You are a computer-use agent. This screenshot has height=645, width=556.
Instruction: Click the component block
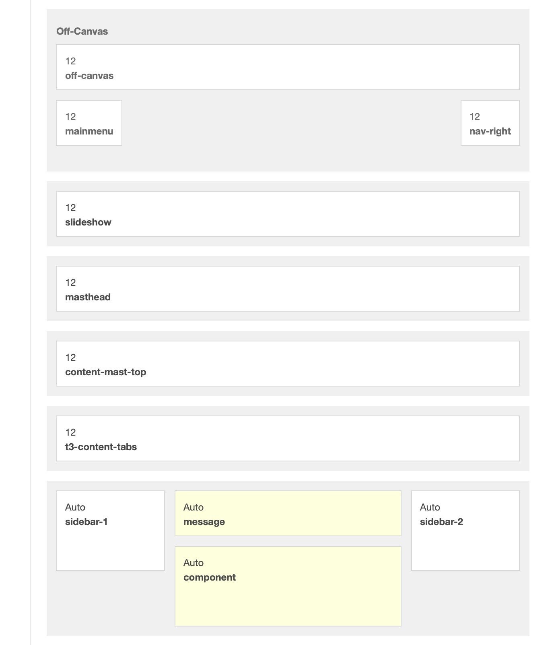click(288, 586)
